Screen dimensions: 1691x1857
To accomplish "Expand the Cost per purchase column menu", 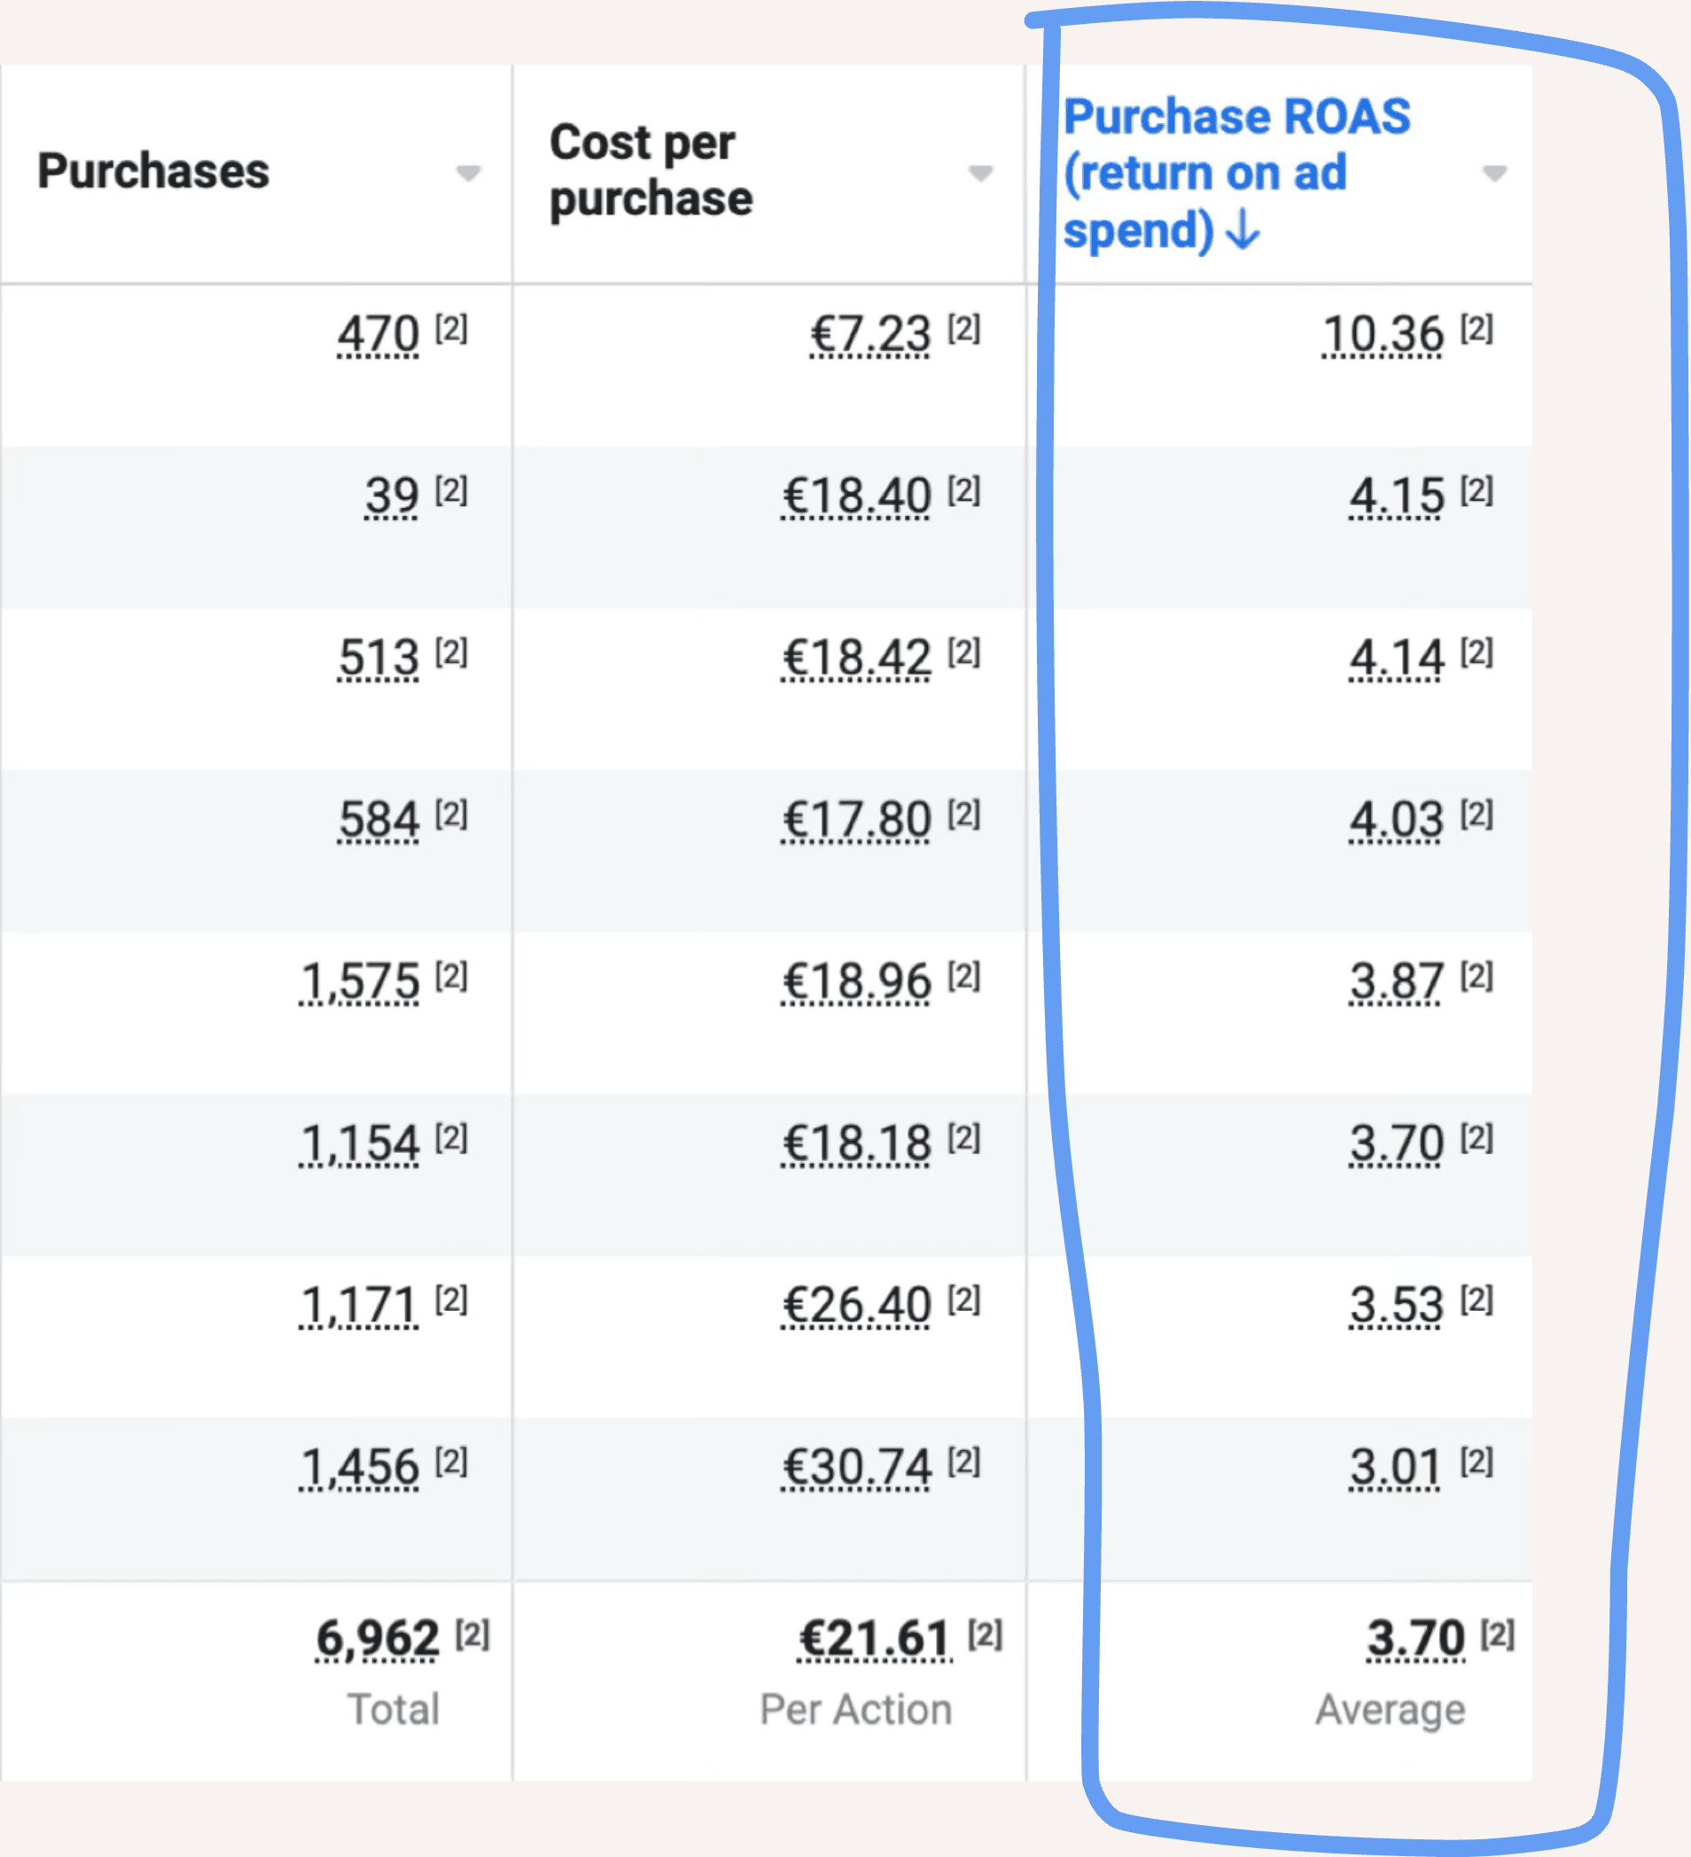I will [x=981, y=173].
